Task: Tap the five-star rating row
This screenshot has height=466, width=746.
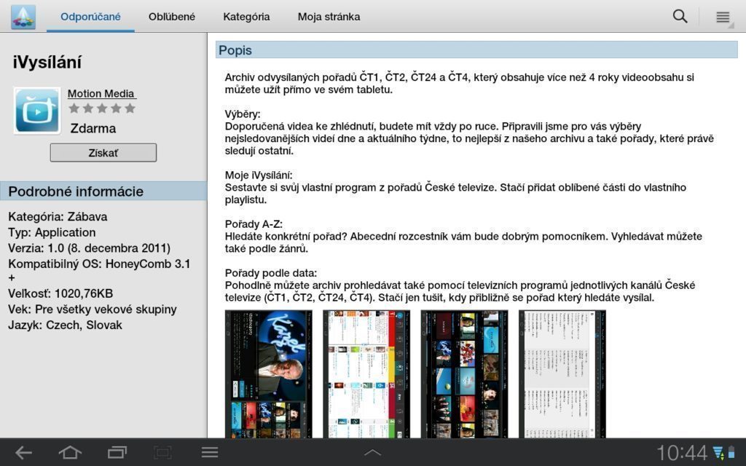Action: (x=102, y=108)
